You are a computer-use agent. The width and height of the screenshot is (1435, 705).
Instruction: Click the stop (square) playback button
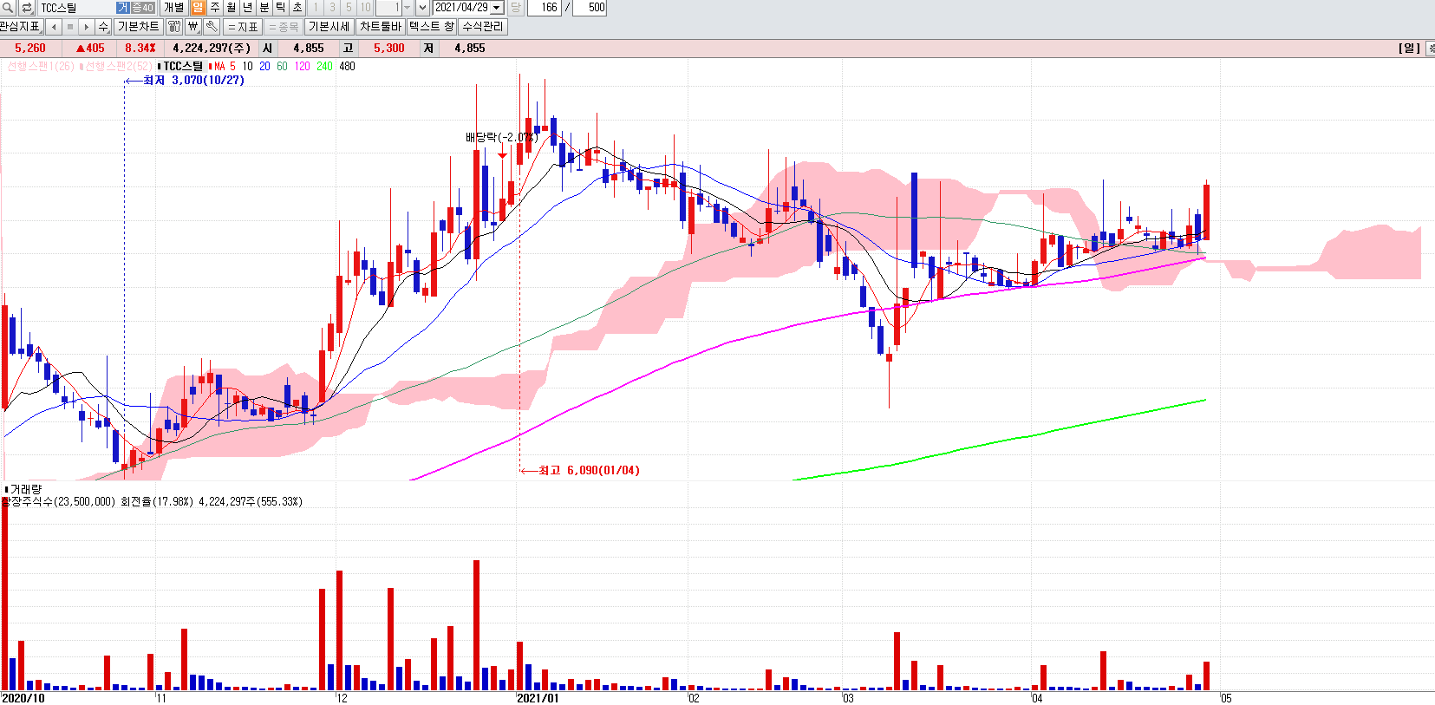pyautogui.click(x=70, y=27)
